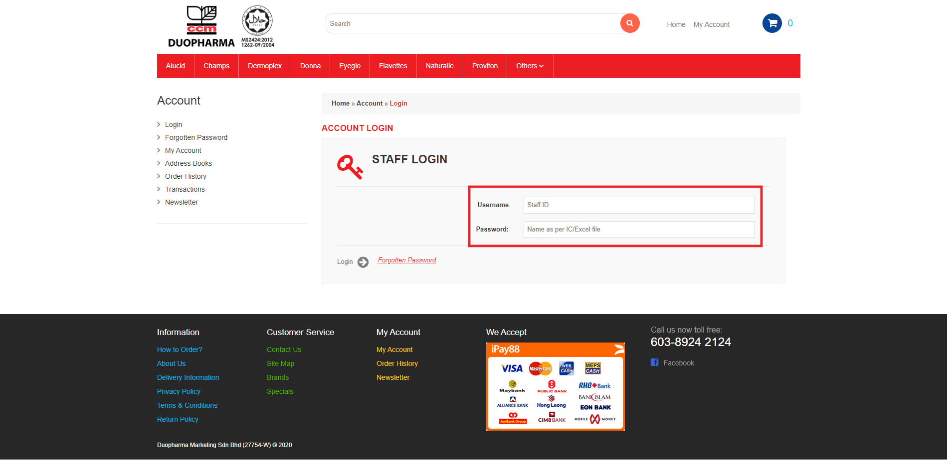Screen dimensions: 947x464
Task: Click the iPay88 payment methods banner
Action: tap(555, 386)
